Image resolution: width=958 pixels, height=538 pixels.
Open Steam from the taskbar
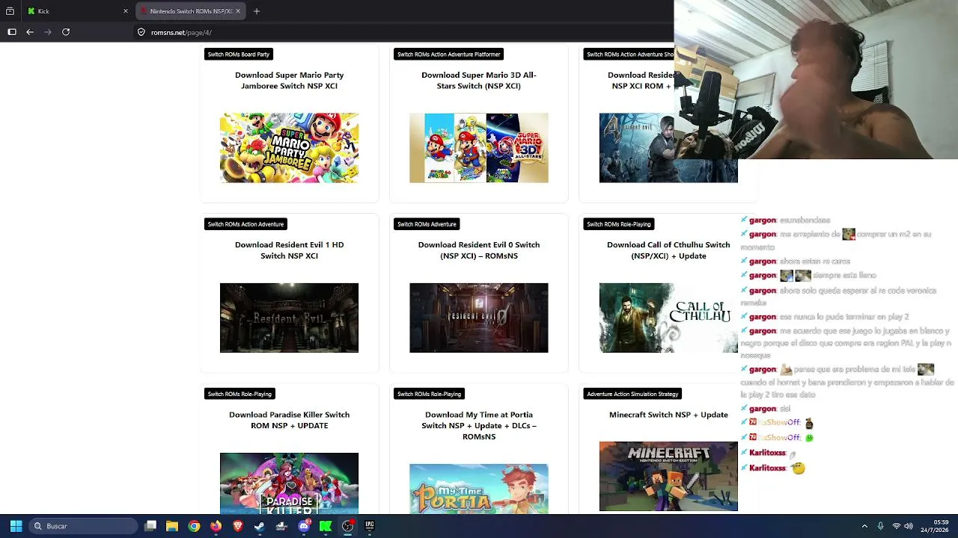(x=260, y=526)
